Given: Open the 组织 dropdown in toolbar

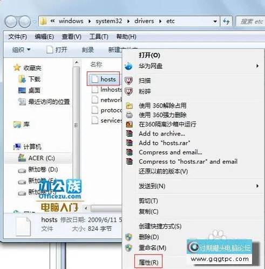Looking at the screenshot, I should coord(21,49).
